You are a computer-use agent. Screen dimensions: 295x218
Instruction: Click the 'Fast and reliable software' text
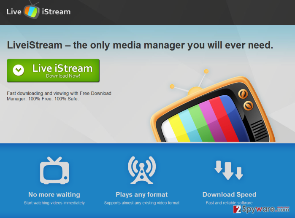[229, 203]
